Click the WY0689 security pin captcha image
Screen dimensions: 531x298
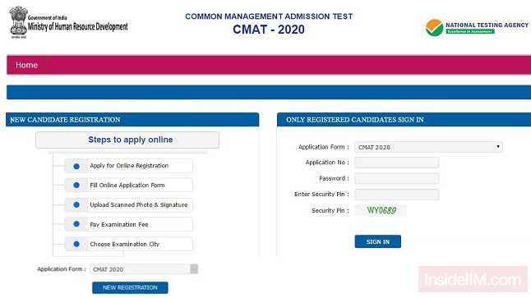381,210
